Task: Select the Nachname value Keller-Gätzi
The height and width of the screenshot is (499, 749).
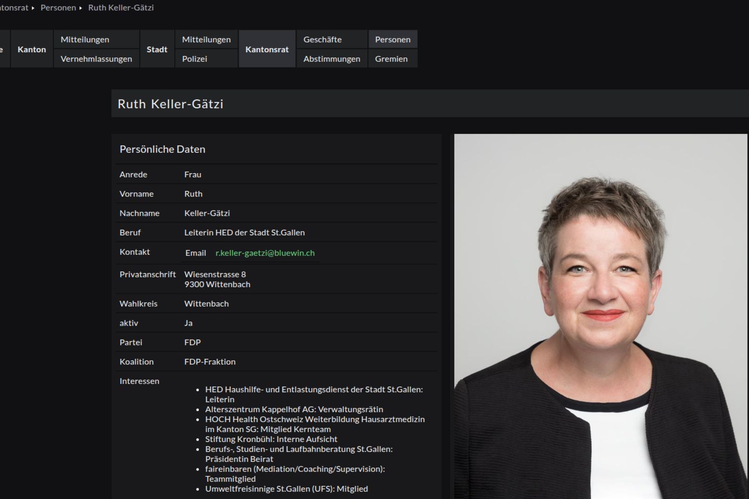Action: tap(207, 213)
